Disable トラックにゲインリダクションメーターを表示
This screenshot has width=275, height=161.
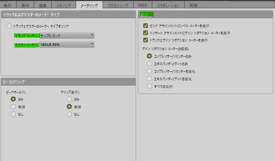pos(145,40)
